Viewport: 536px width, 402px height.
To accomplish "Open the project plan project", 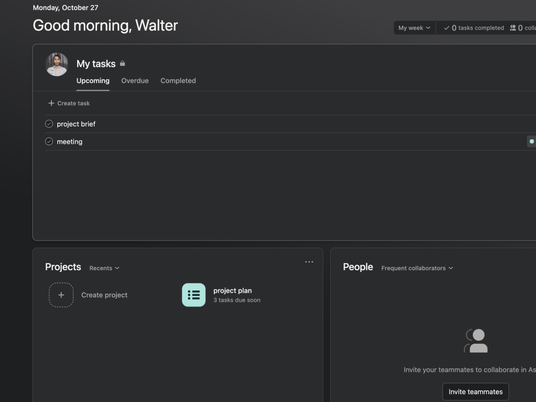I will [233, 291].
